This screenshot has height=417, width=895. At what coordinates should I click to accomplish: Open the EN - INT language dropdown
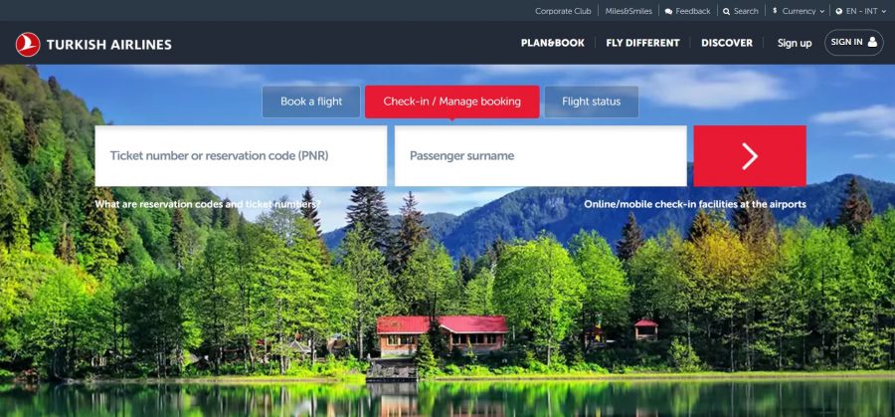(861, 11)
